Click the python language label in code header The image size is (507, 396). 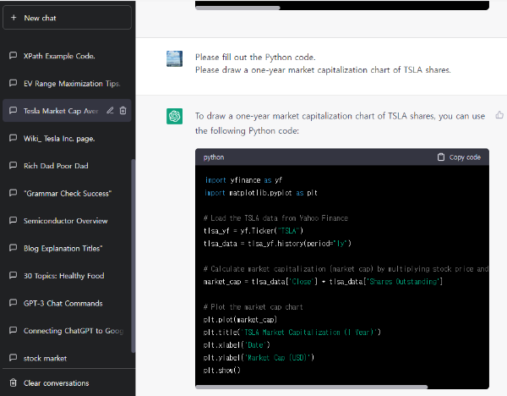pos(214,157)
